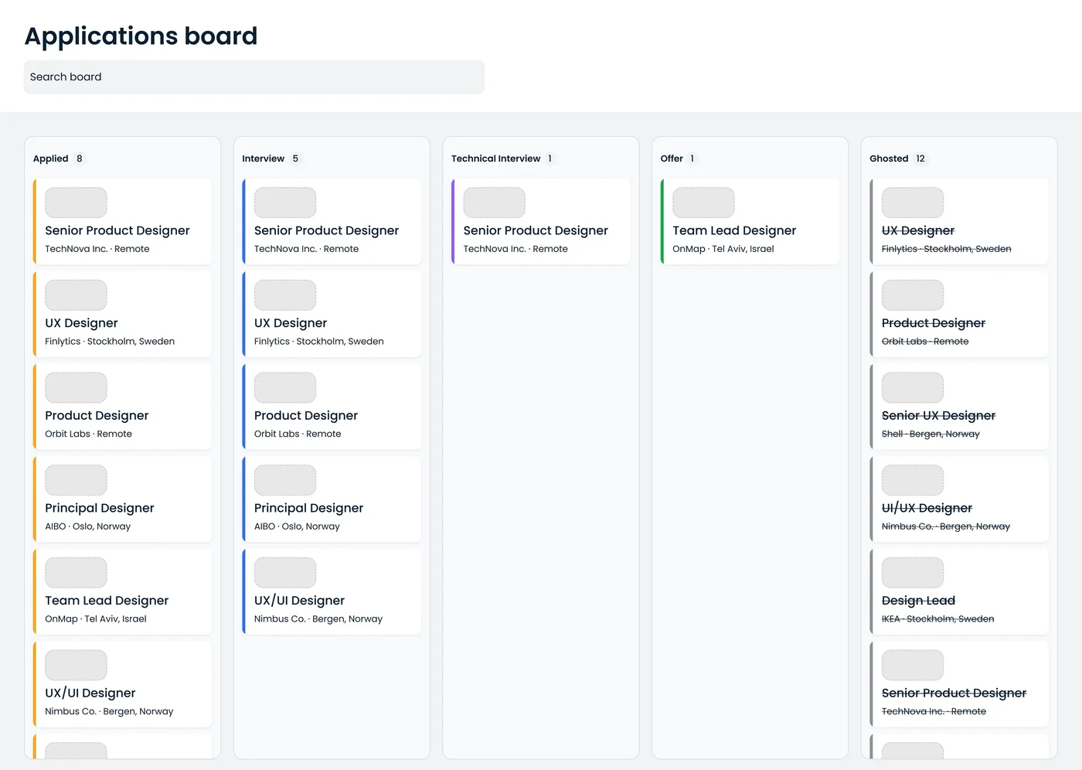1082x770 pixels.
Task: Open the ghosted Design Lead IKEA card
Action: (959, 591)
